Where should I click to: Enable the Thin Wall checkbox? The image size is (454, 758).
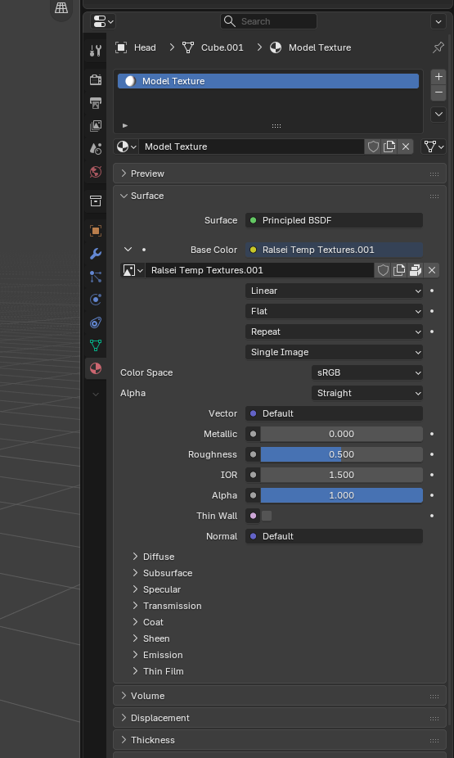tap(266, 516)
